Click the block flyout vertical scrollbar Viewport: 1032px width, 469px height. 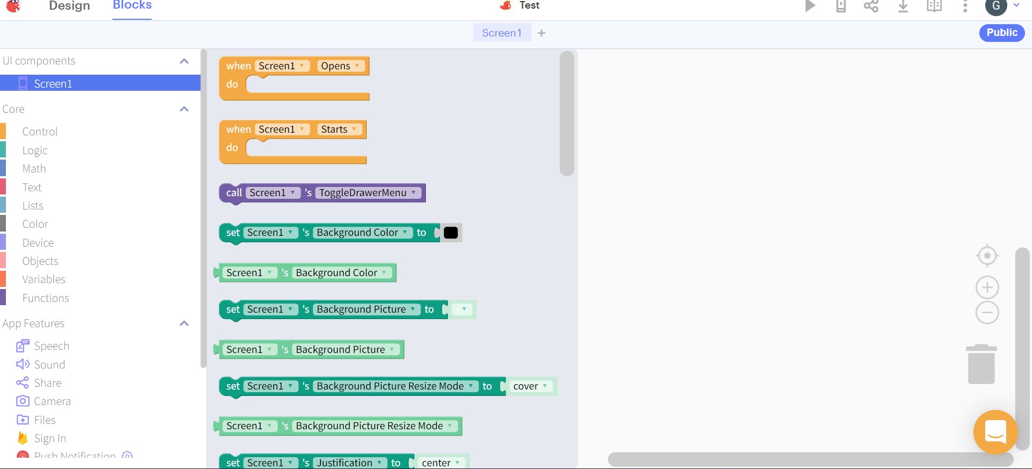[567, 113]
